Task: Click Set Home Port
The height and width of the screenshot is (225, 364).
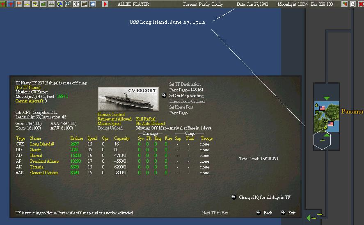Action: click(x=181, y=107)
